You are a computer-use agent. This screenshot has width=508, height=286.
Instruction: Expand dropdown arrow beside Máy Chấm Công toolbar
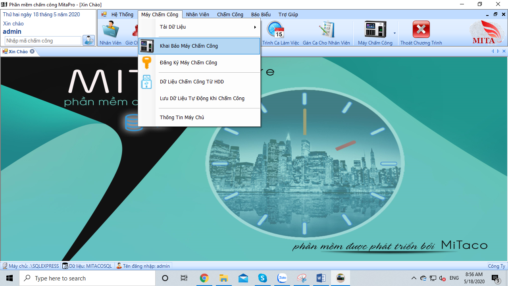pos(394,33)
